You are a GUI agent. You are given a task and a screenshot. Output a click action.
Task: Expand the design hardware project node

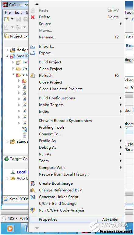(x=8, y=50)
